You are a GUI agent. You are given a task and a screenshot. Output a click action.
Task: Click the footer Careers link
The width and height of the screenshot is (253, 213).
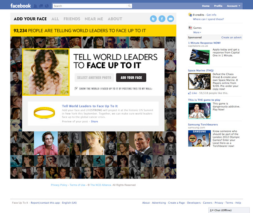point(207,203)
